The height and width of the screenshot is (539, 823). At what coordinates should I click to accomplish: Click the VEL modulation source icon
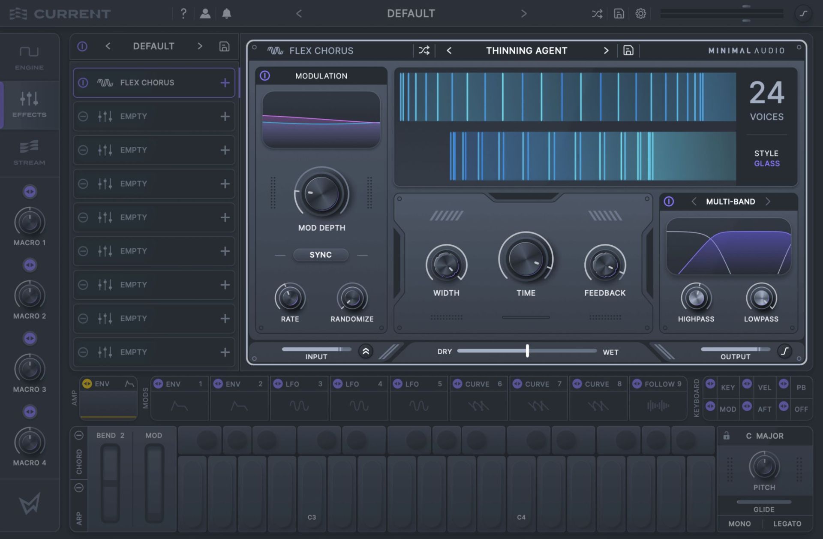[747, 383]
